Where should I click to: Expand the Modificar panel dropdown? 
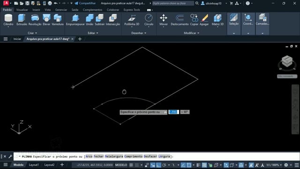(x=191, y=33)
